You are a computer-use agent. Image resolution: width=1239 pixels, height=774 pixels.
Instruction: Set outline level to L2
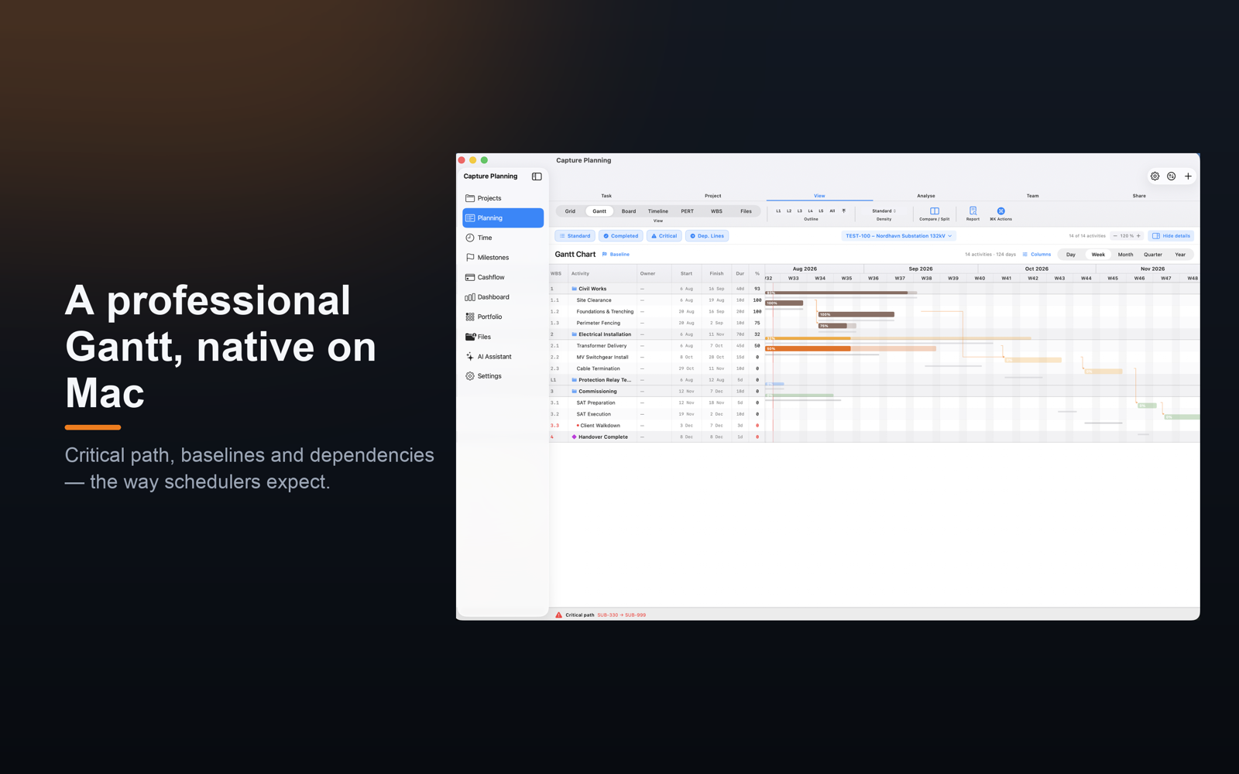coord(789,211)
